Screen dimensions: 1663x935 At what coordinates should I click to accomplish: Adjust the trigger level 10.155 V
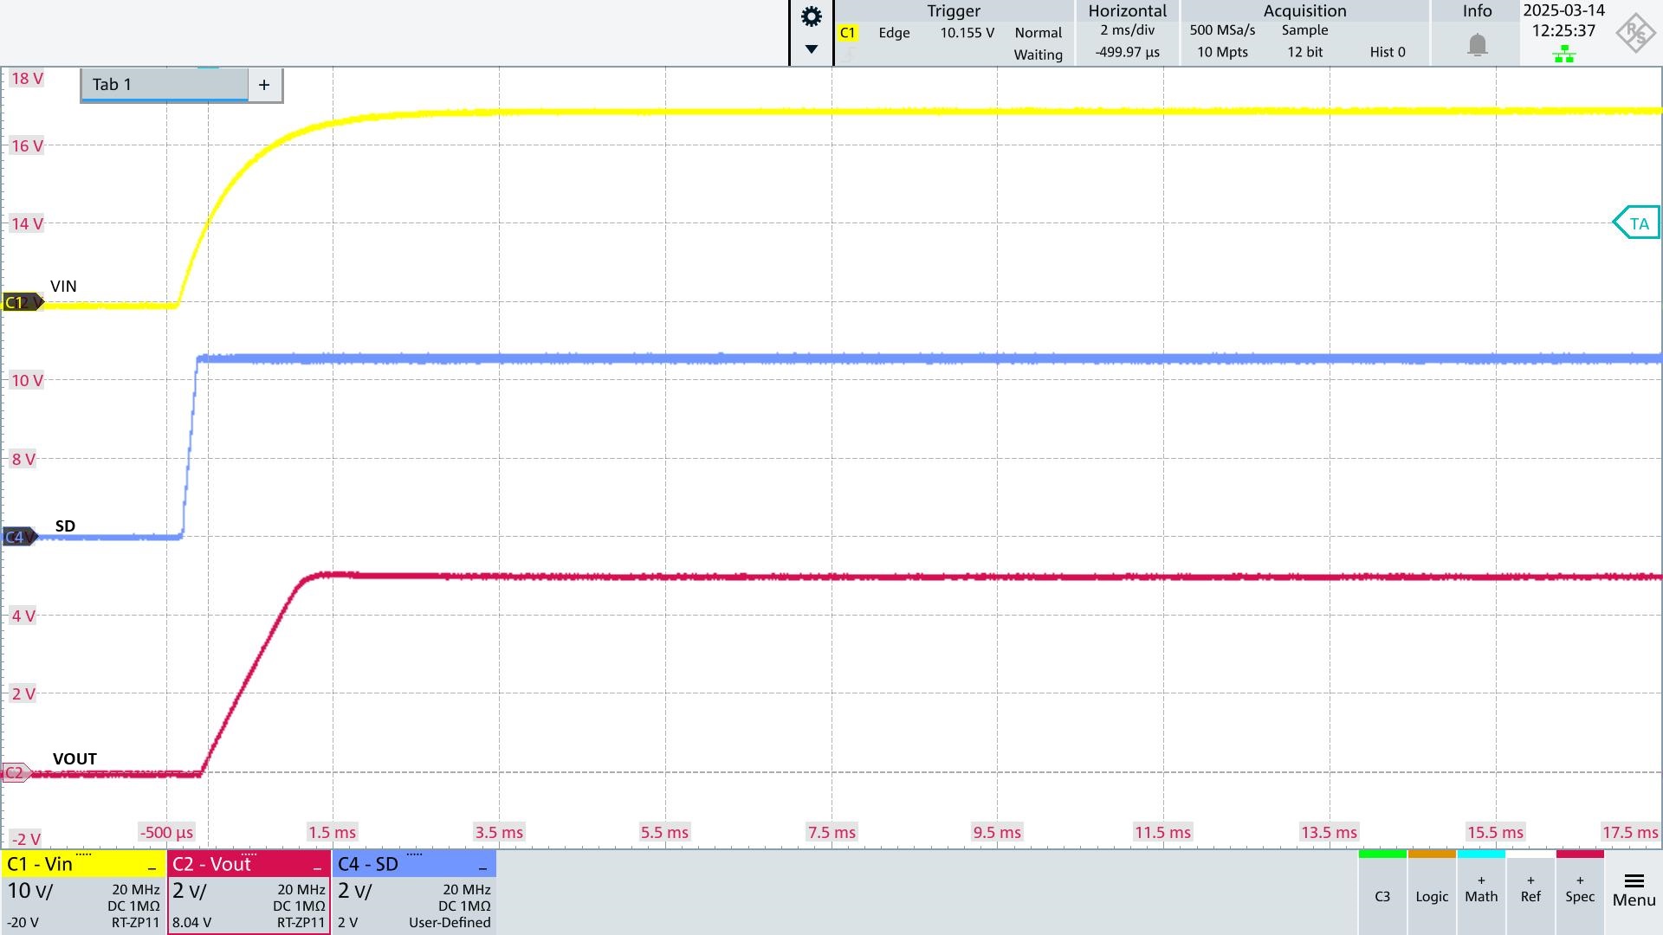coord(967,33)
